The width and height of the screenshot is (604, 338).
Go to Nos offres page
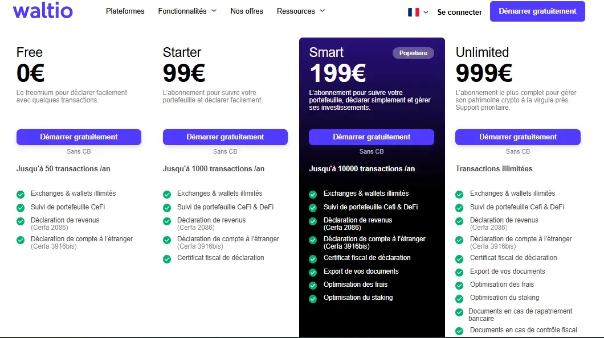point(247,11)
